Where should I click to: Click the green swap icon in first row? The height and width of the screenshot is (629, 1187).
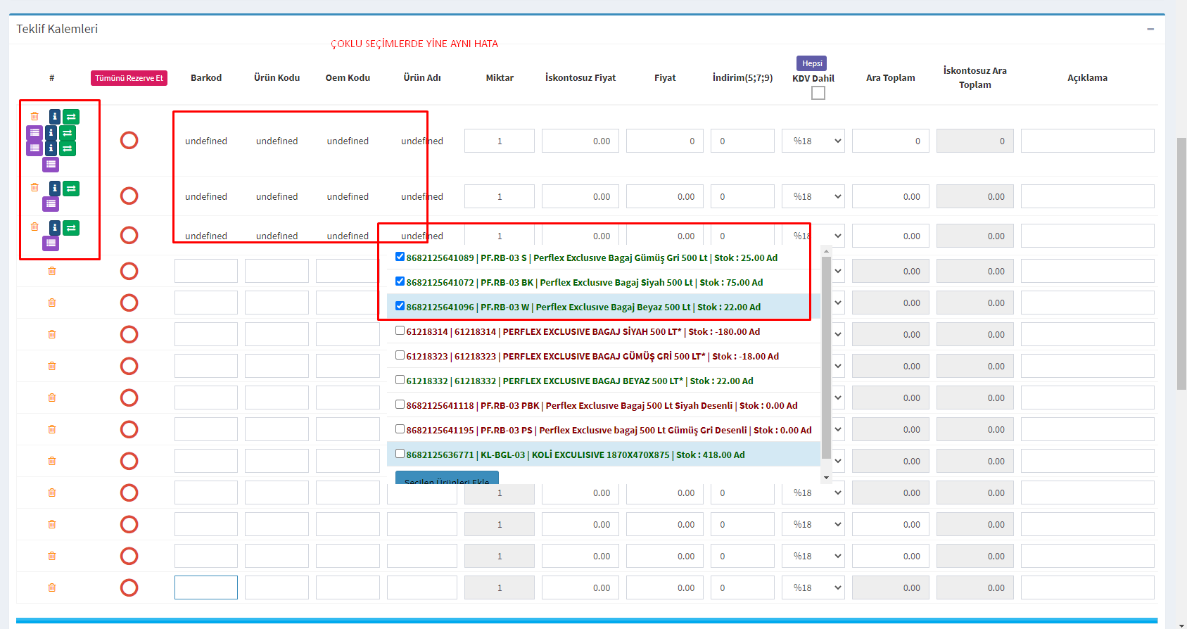click(71, 117)
